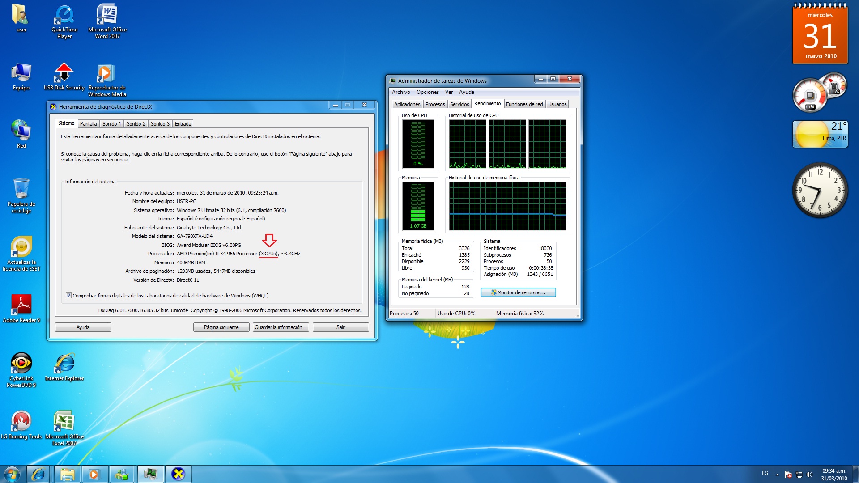Switch to the Pantalla tab in DirectX tool
Image resolution: width=859 pixels, height=483 pixels.
tap(88, 124)
